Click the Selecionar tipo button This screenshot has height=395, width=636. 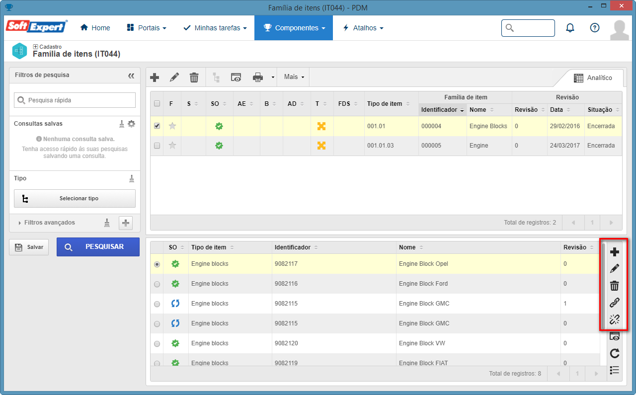[x=75, y=198]
